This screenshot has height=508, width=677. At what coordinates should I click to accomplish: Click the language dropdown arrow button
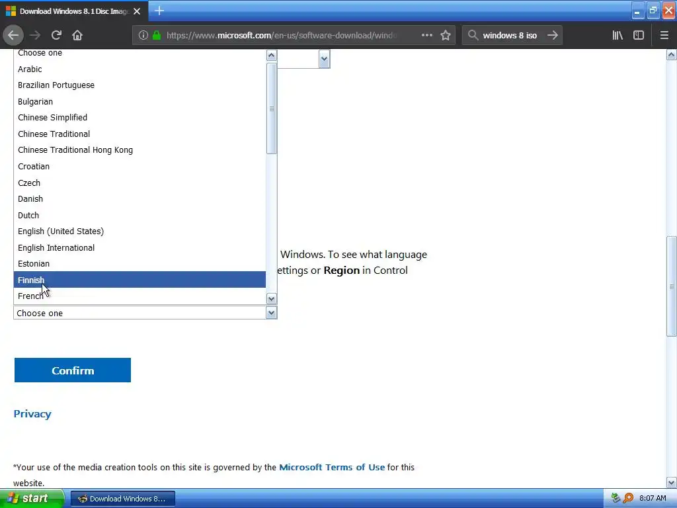pos(271,313)
